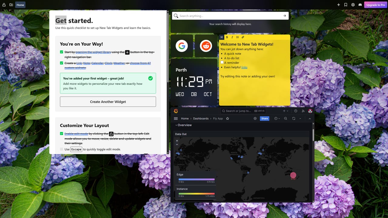Click the edit mode lock icon
The image size is (388, 218).
[4, 5]
